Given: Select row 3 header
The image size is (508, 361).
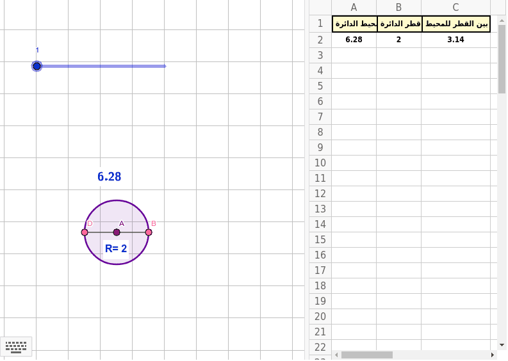Looking at the screenshot, I should [320, 55].
